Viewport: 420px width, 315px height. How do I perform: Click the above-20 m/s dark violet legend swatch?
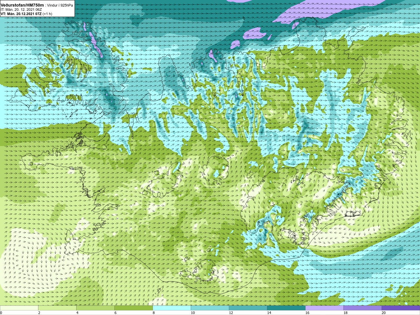(401, 308)
